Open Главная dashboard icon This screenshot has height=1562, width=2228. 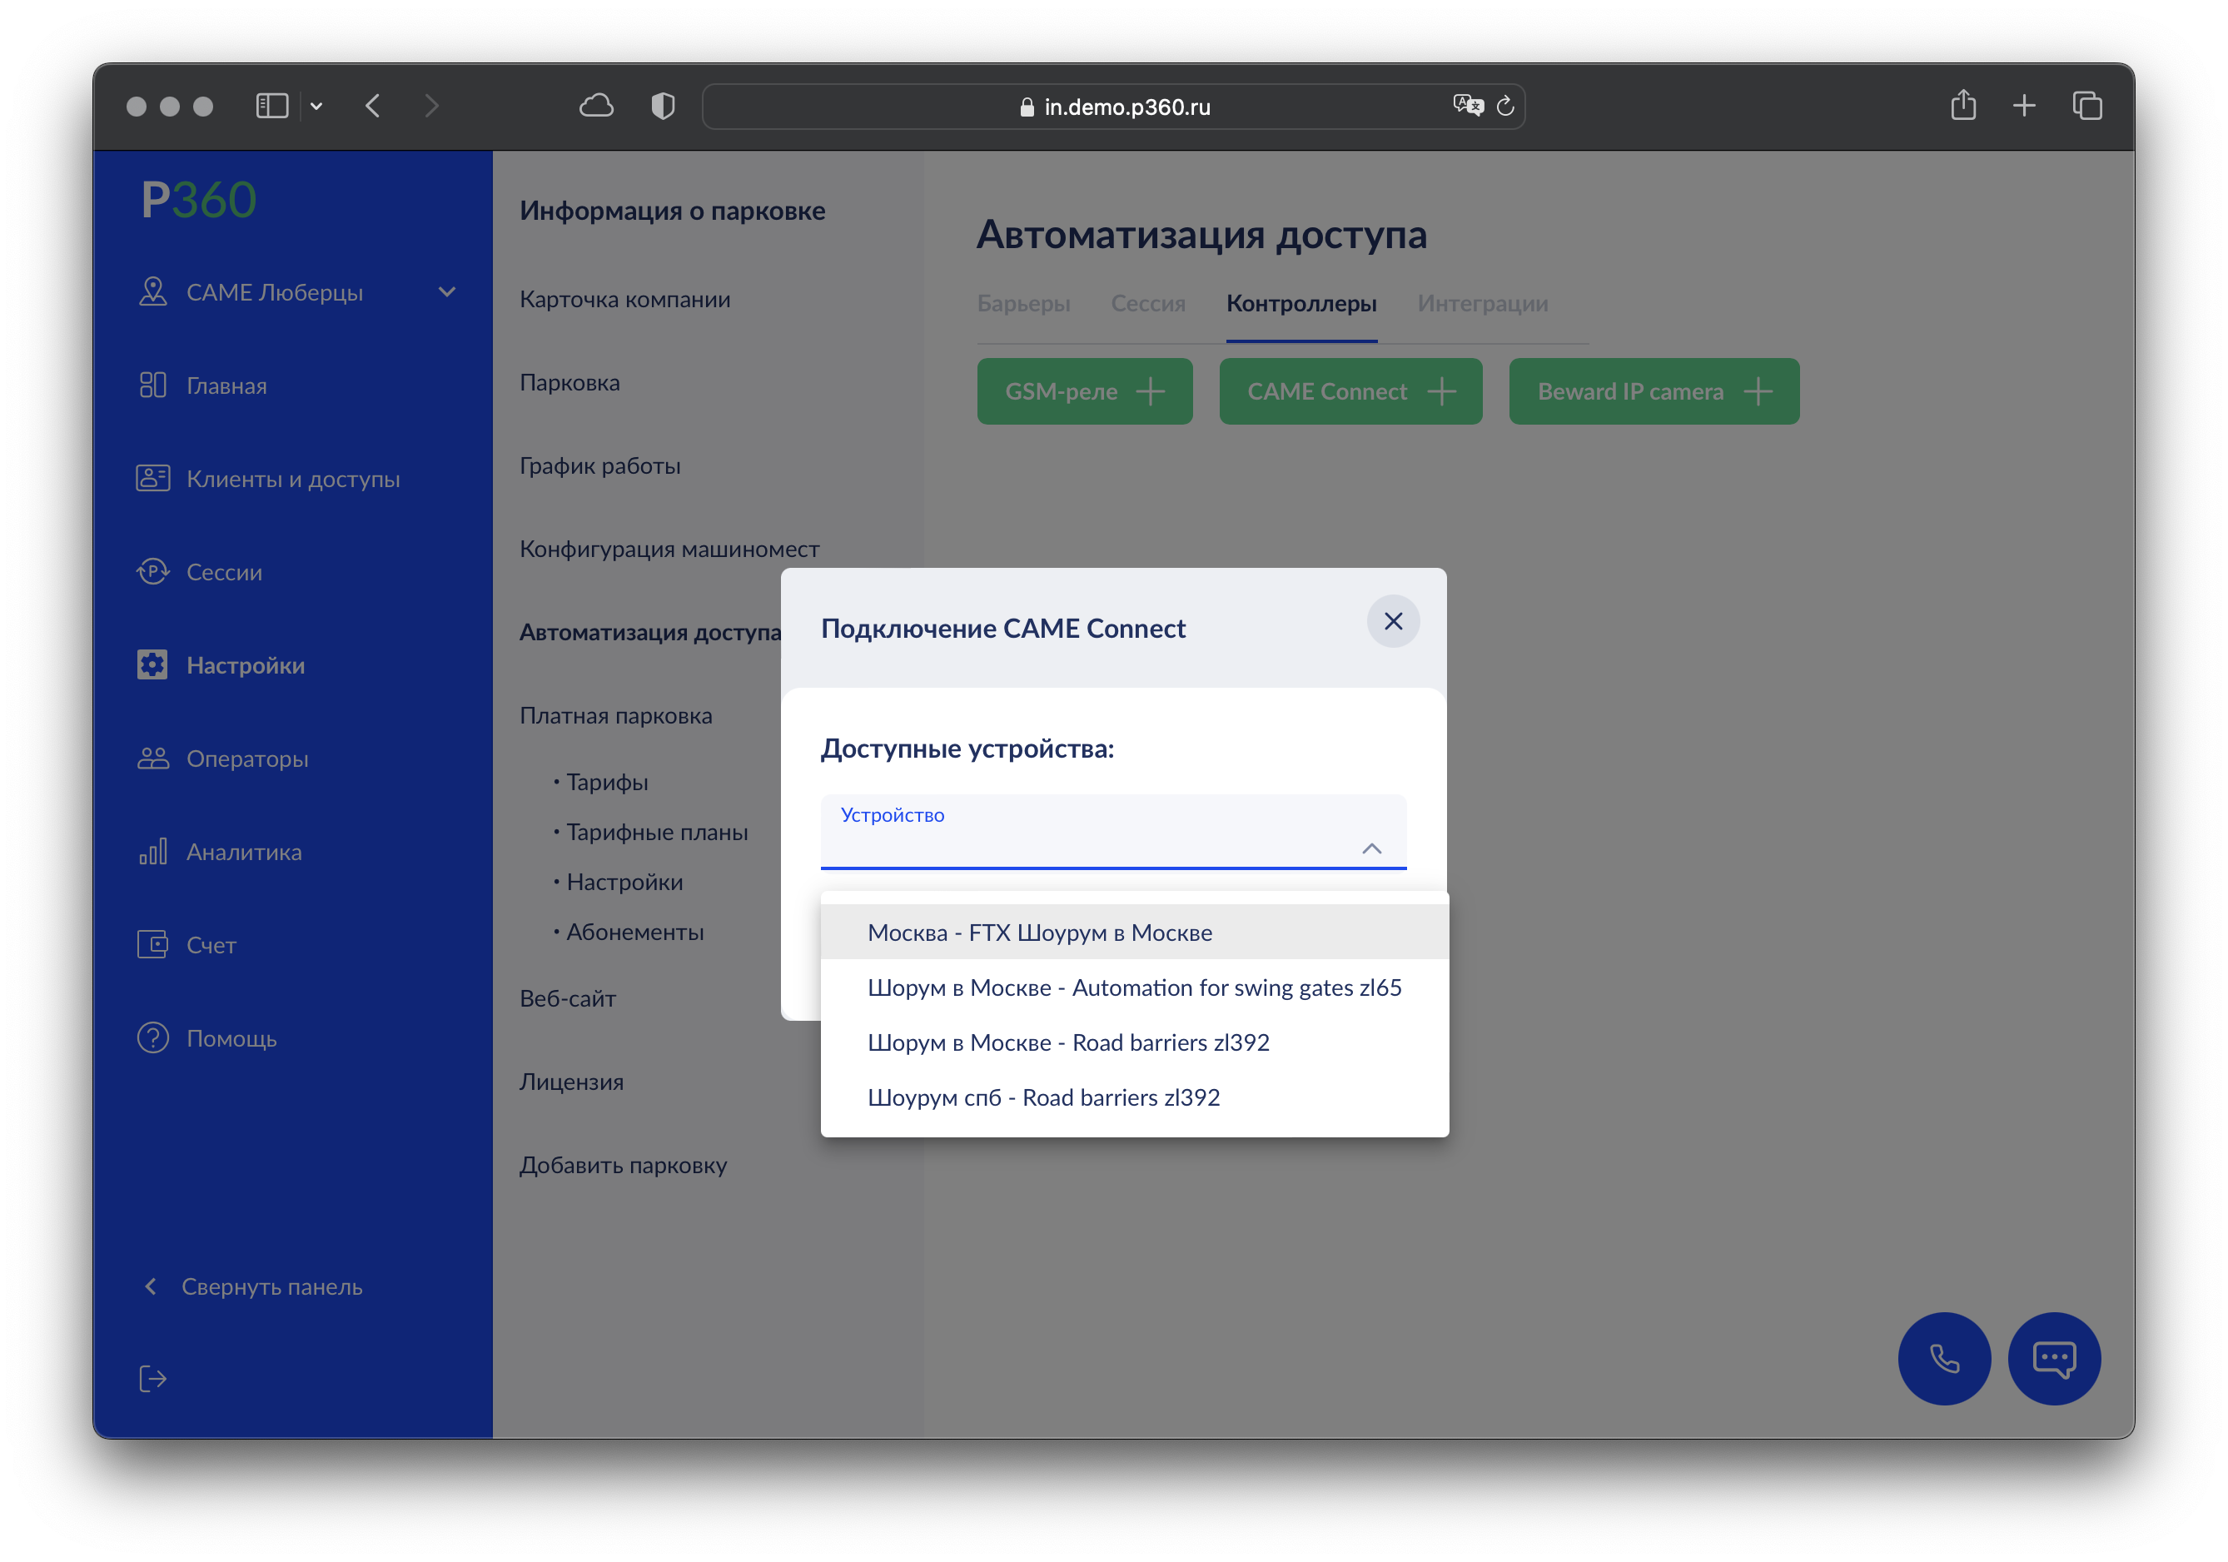(x=153, y=386)
